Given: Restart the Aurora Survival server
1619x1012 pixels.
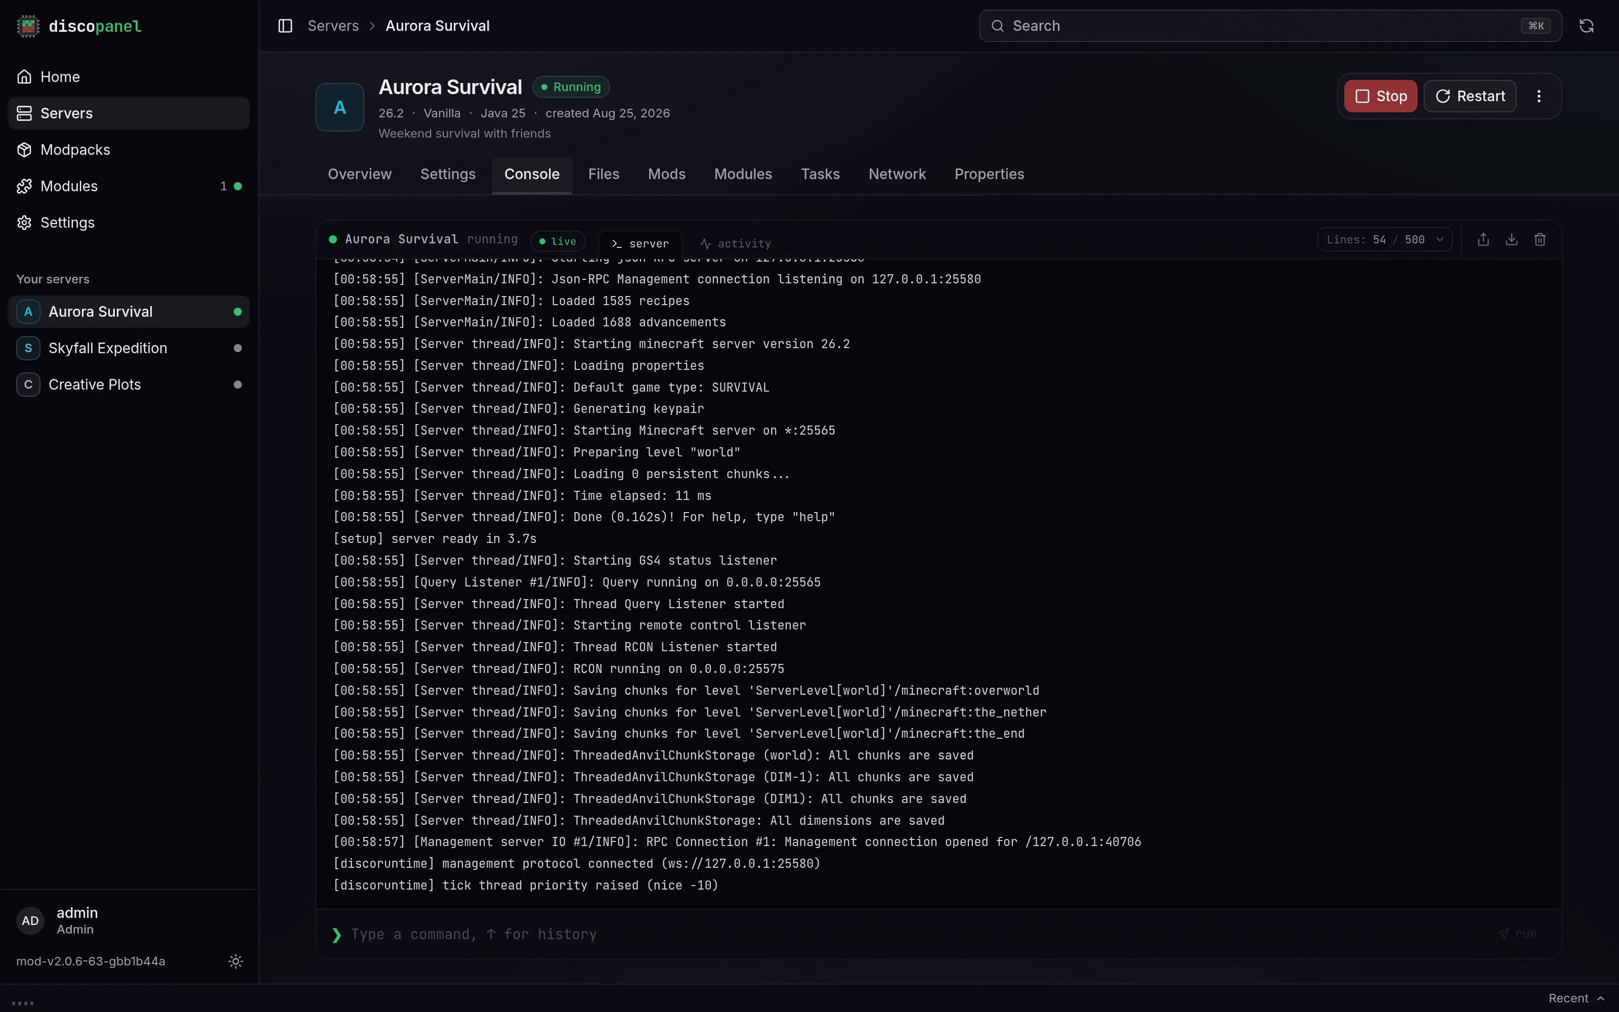Looking at the screenshot, I should (1470, 96).
